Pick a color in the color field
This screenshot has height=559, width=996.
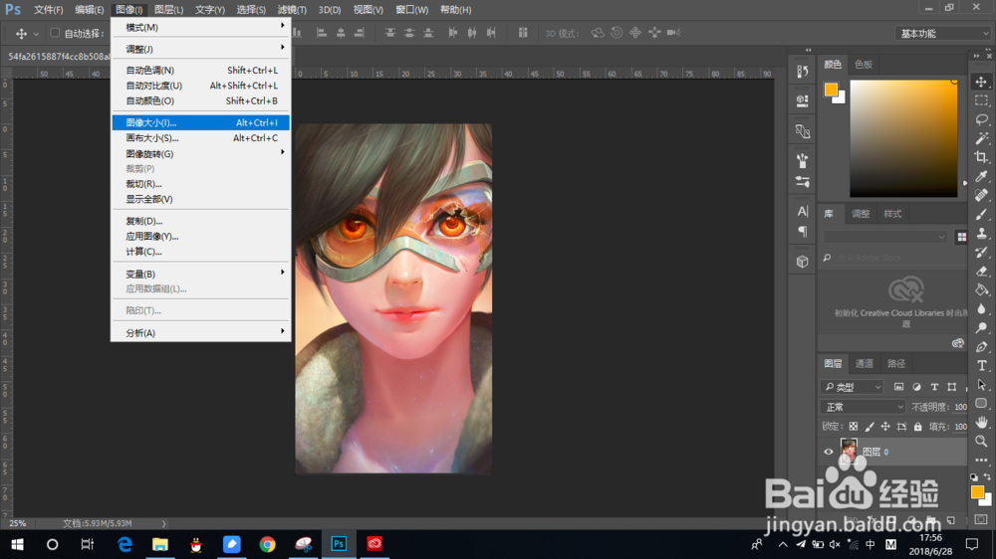903,138
